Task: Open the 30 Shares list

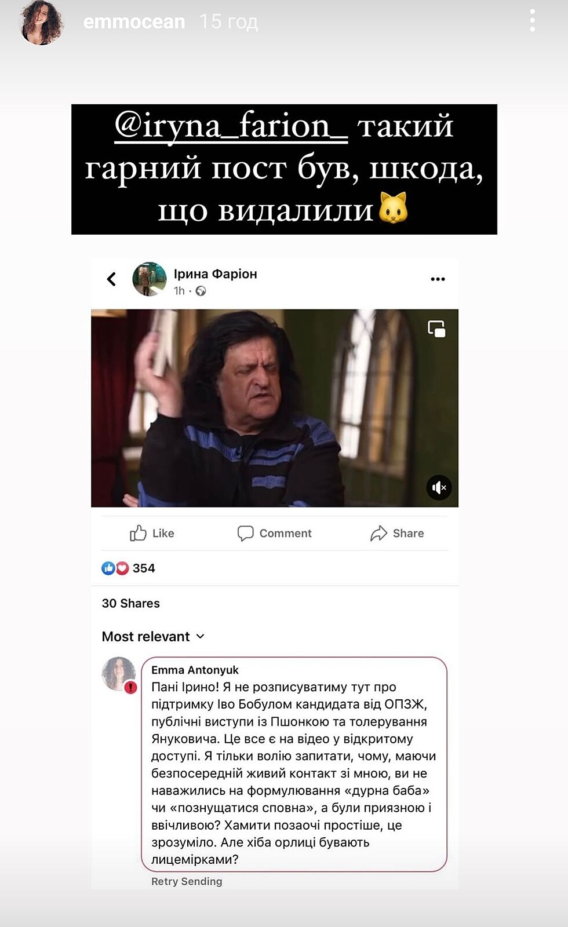Action: (x=130, y=603)
